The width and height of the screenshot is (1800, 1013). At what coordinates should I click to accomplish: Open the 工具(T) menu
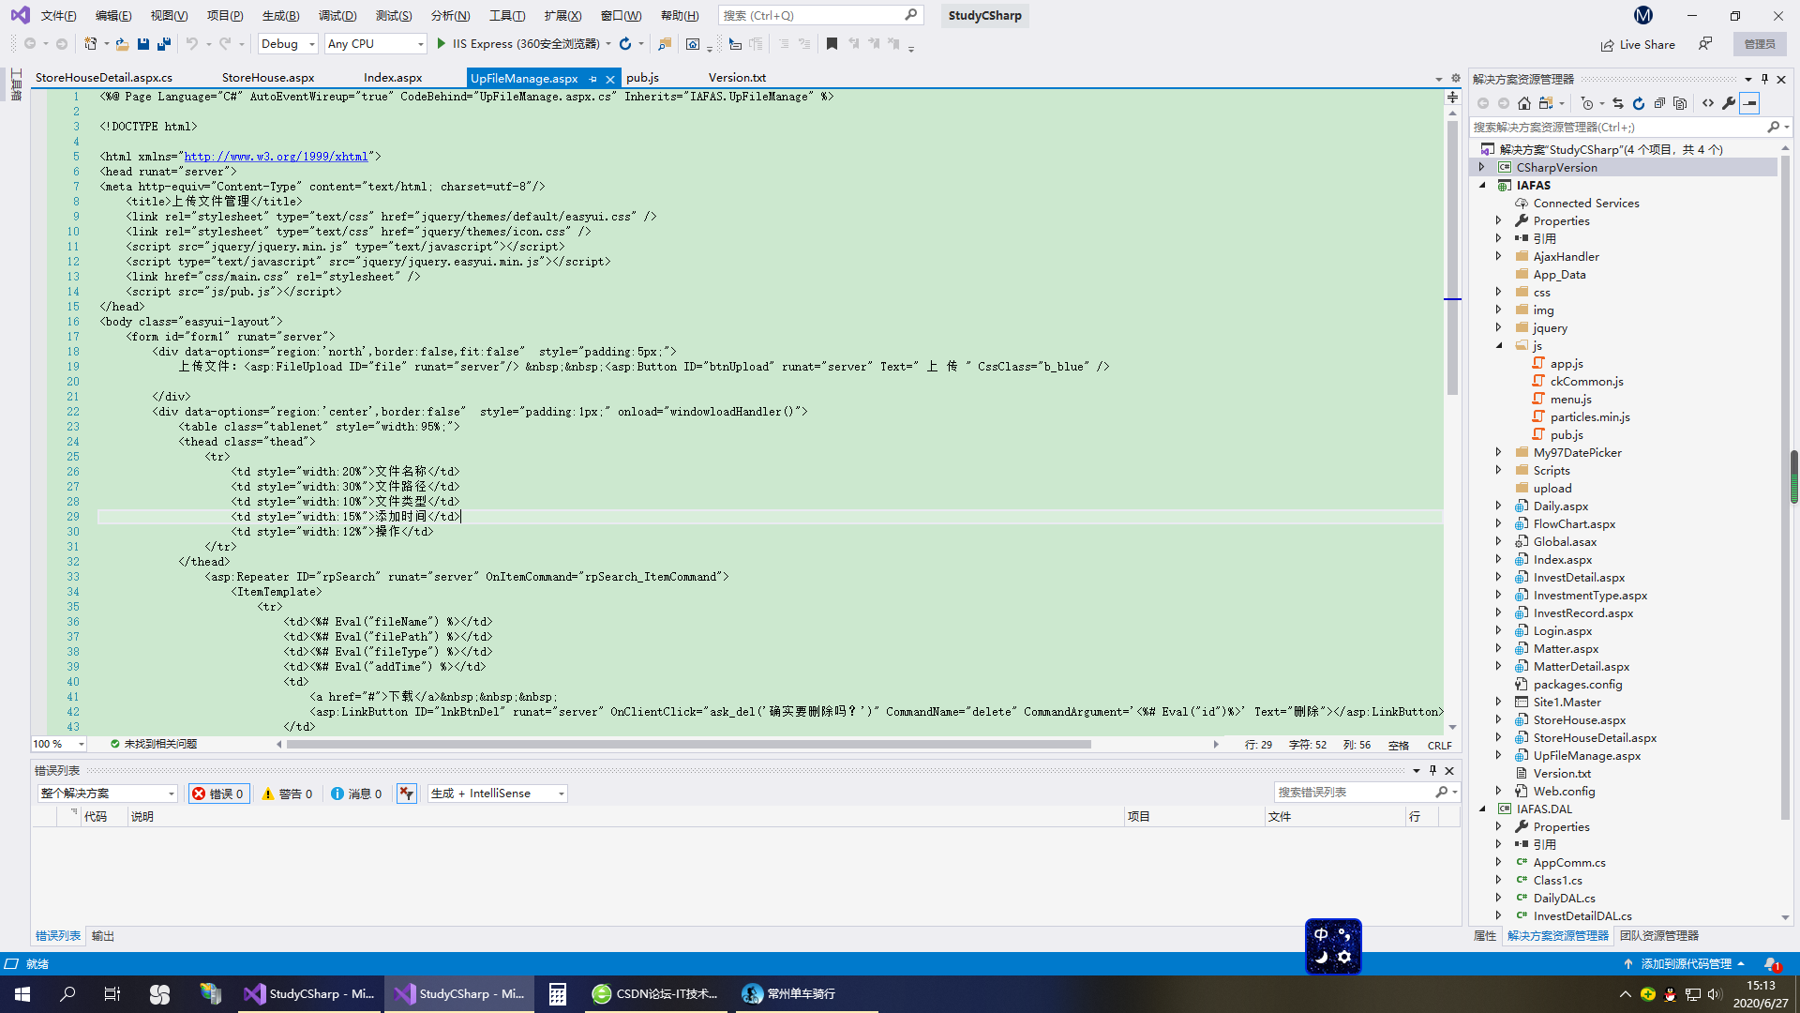507,15
